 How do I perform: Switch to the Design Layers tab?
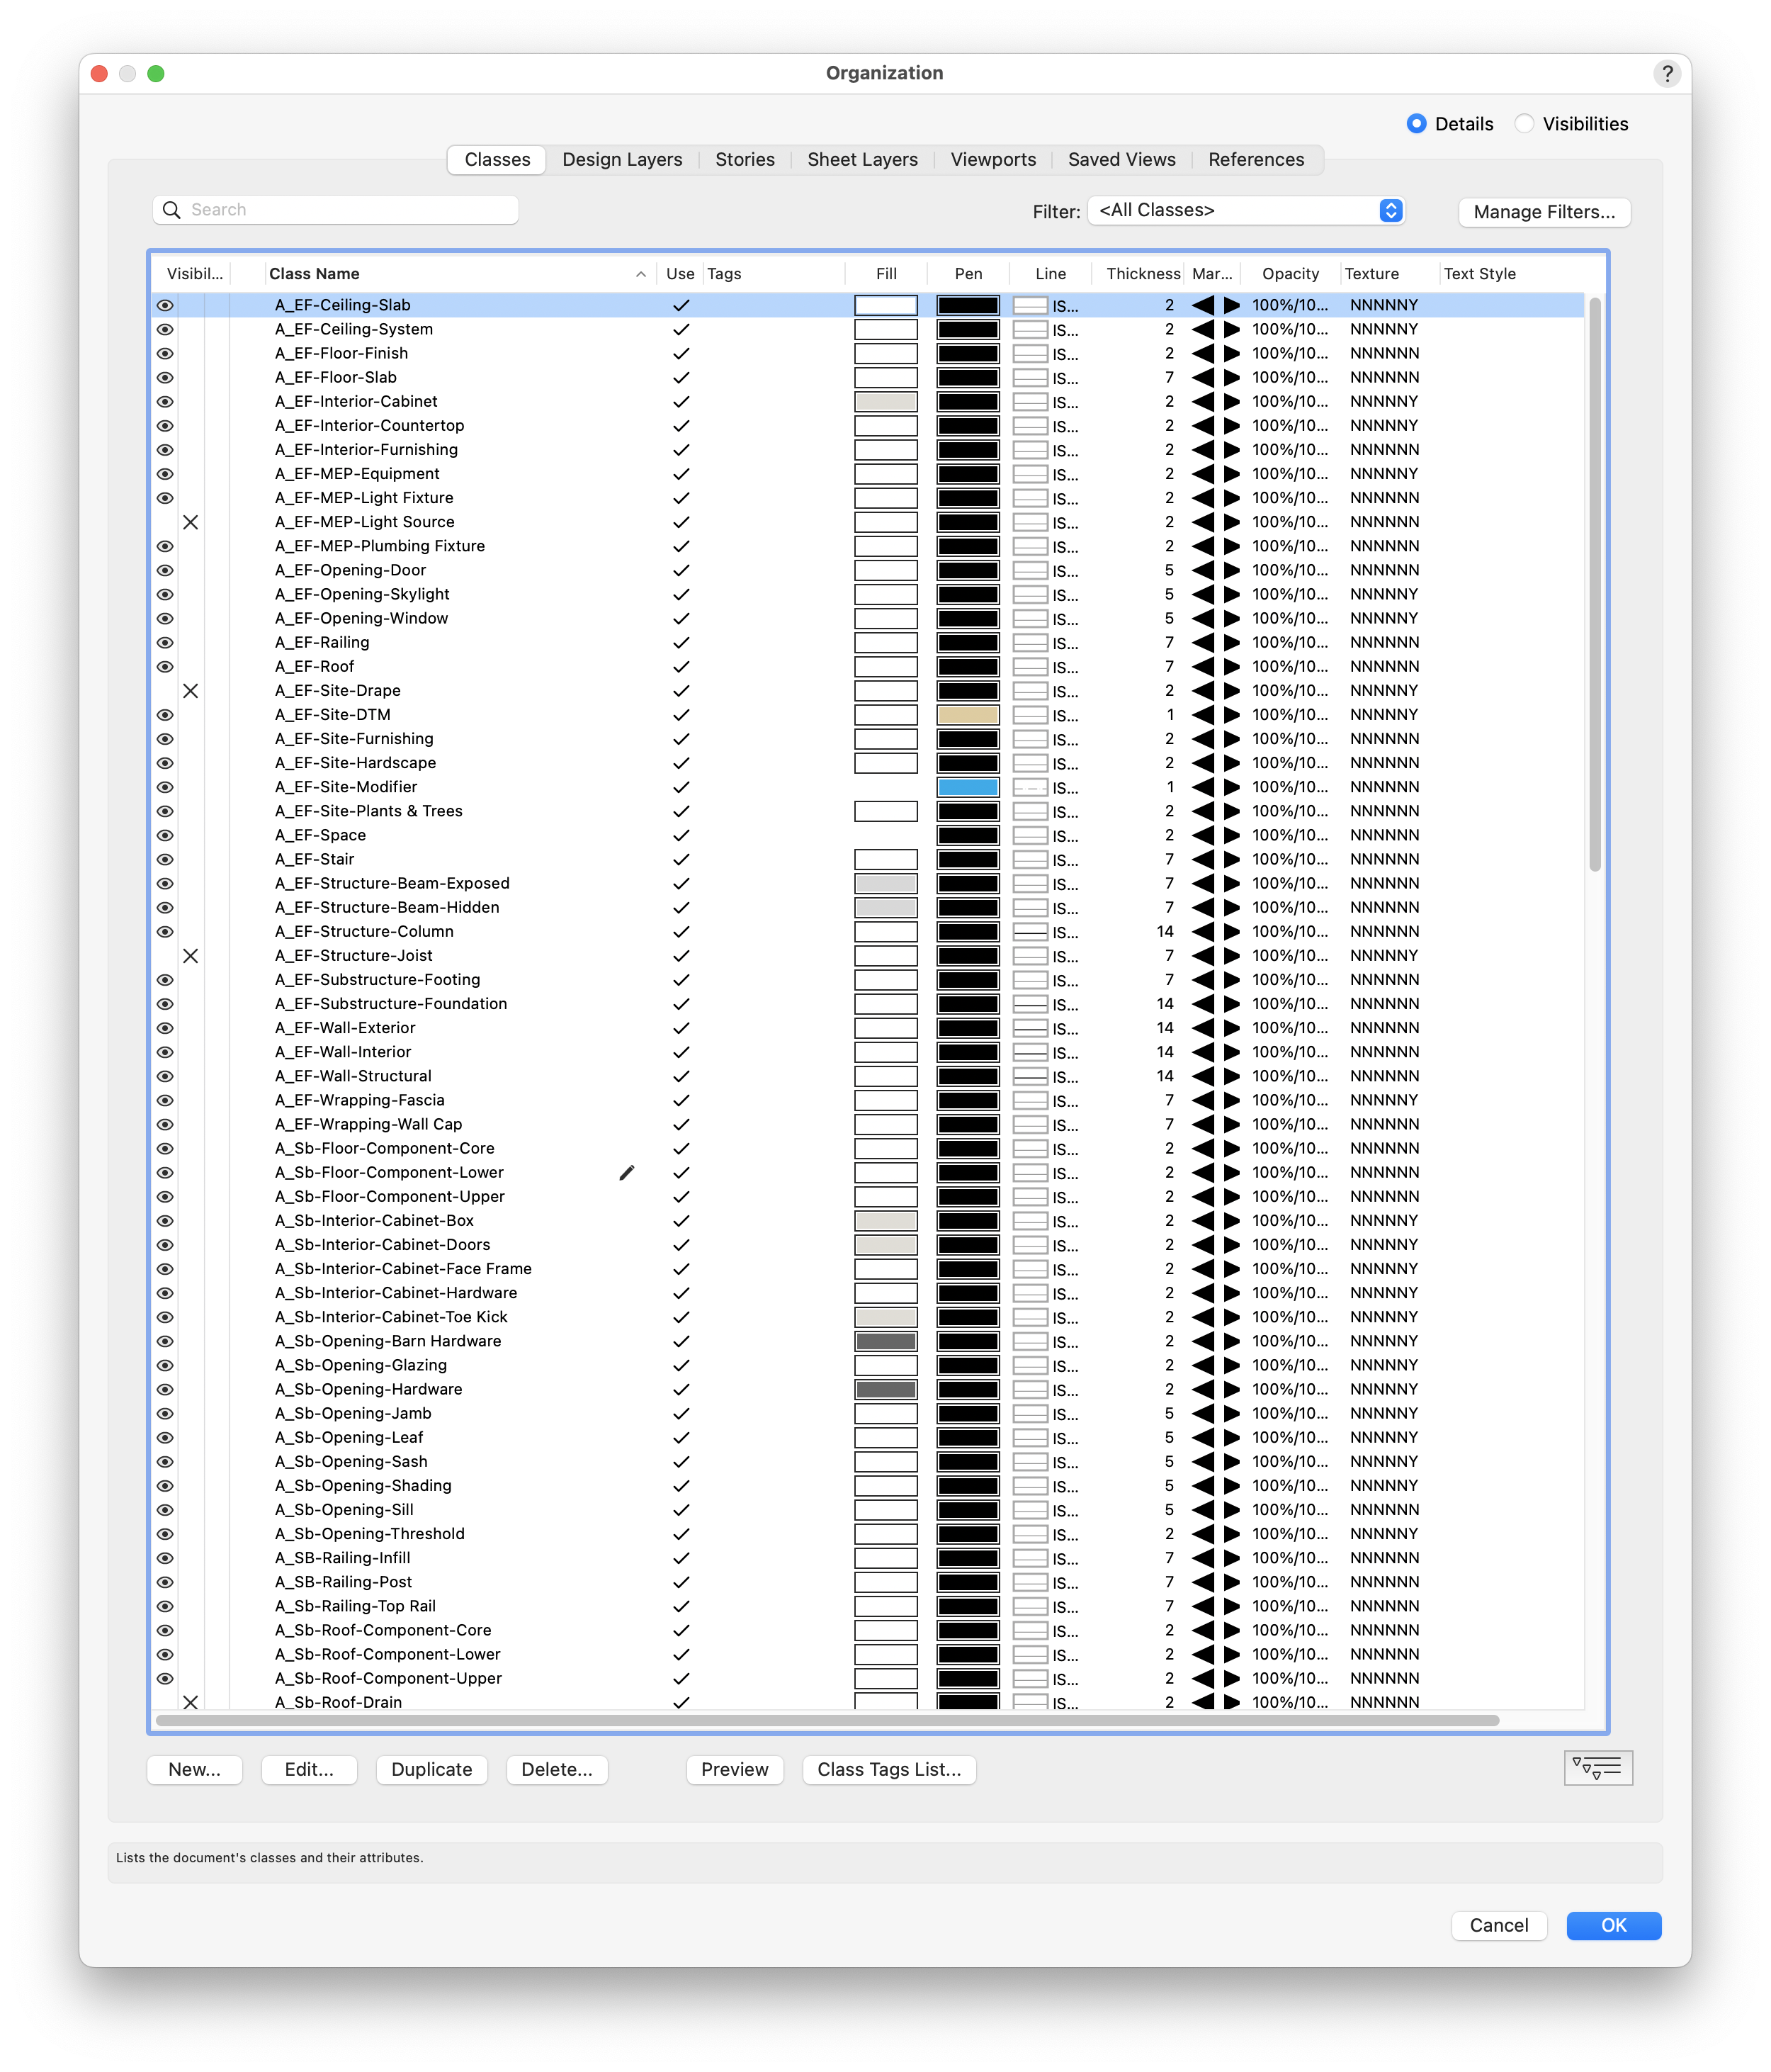coord(622,160)
